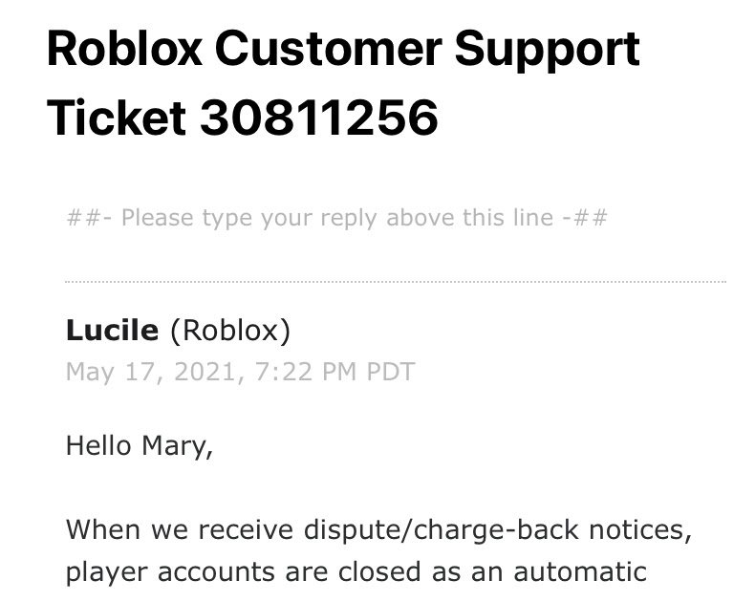Image resolution: width=755 pixels, height=602 pixels.
Task: Click the timestamp May 17, 2021, 7:22 PM PDT
Action: pos(240,372)
